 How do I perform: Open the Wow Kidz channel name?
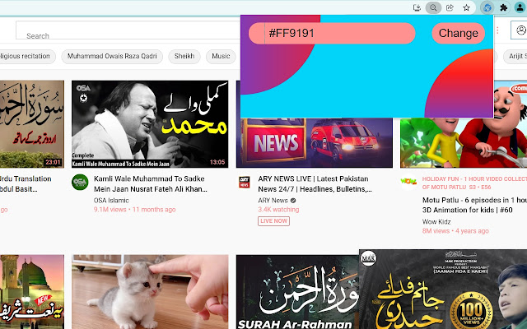coord(436,222)
